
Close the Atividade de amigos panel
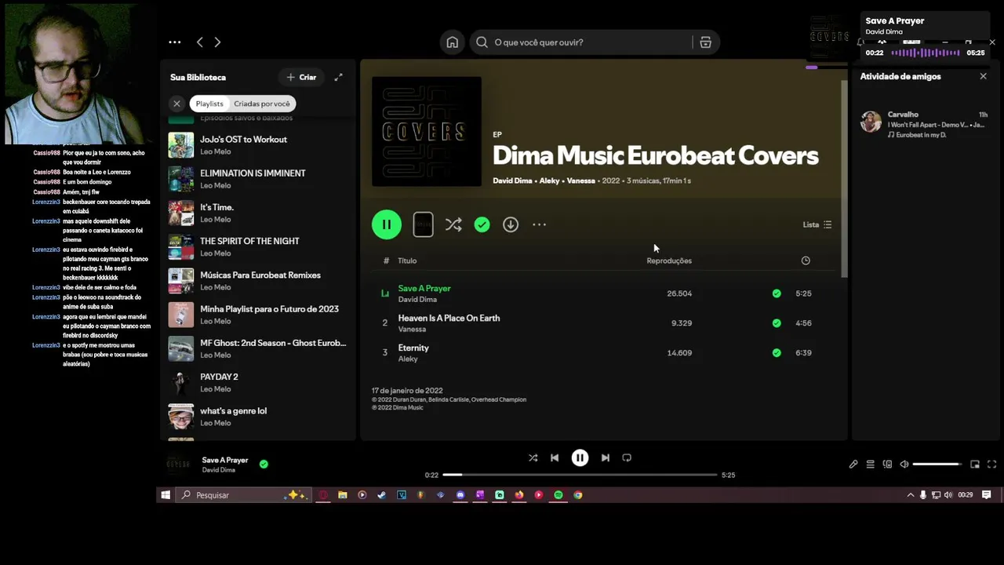click(983, 76)
